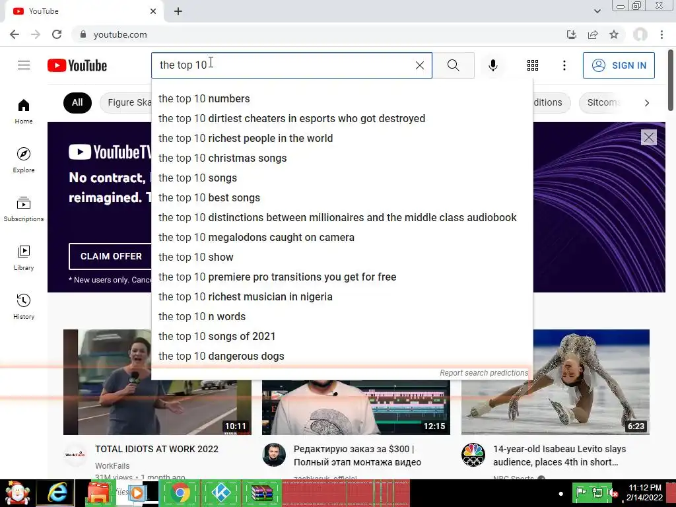Image resolution: width=676 pixels, height=507 pixels.
Task: Open the Chrome profile avatar
Action: click(x=640, y=34)
